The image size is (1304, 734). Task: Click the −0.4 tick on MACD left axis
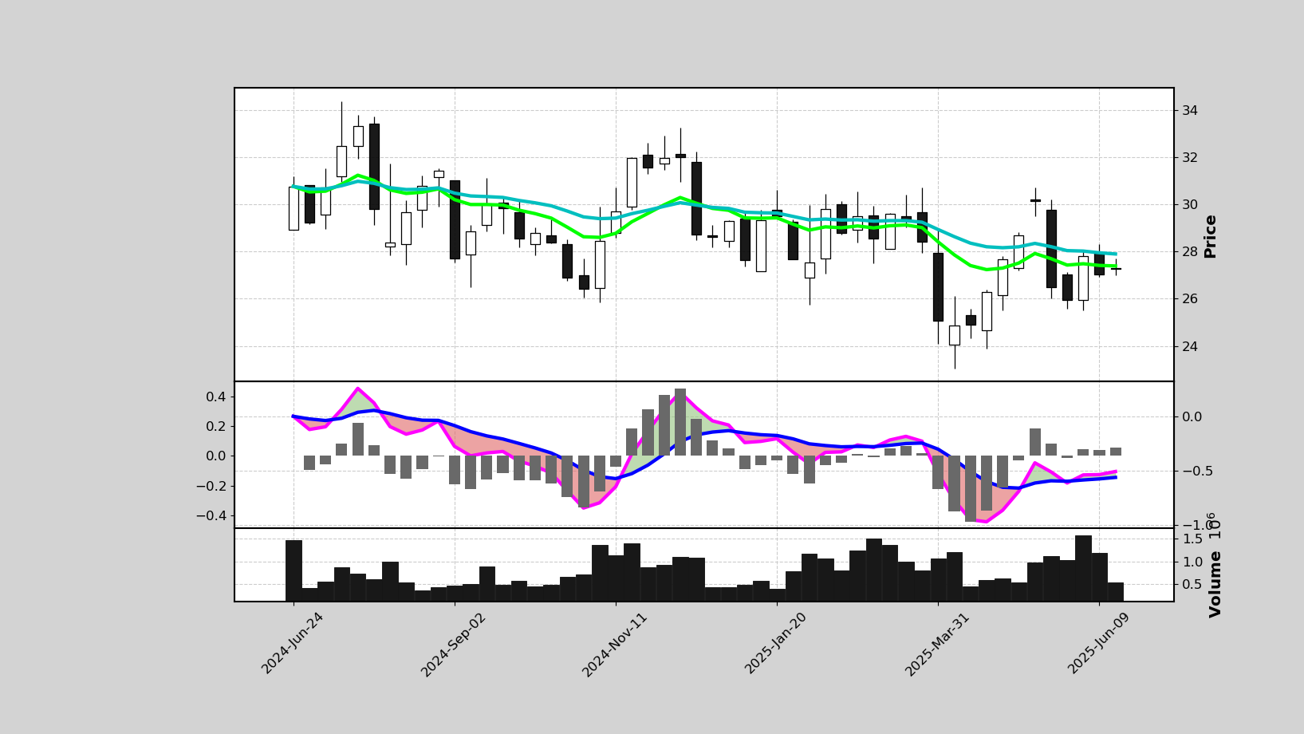click(x=211, y=515)
